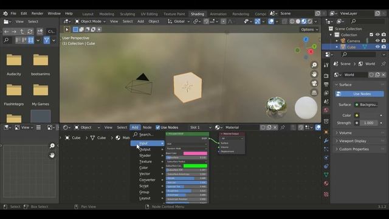This screenshot has width=389, height=219.
Task: Open World properties tab
Action: [326, 110]
